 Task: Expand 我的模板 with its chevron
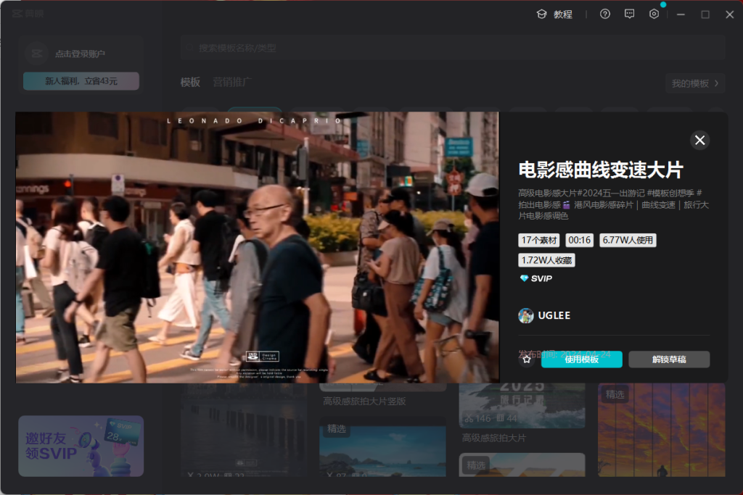click(694, 83)
